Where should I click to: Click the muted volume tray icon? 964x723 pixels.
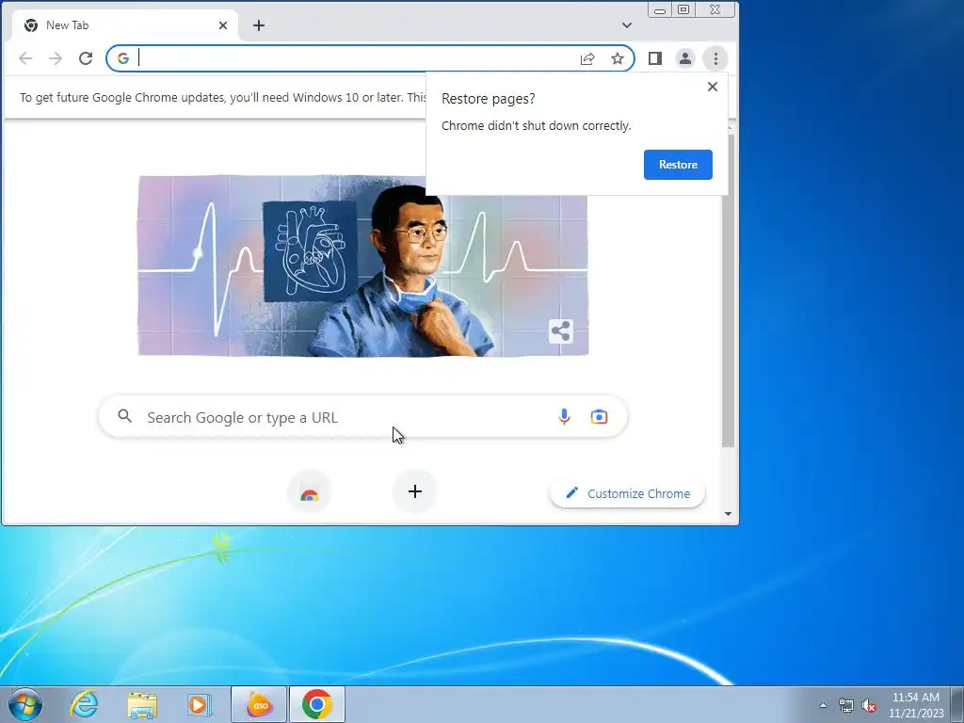pos(869,706)
